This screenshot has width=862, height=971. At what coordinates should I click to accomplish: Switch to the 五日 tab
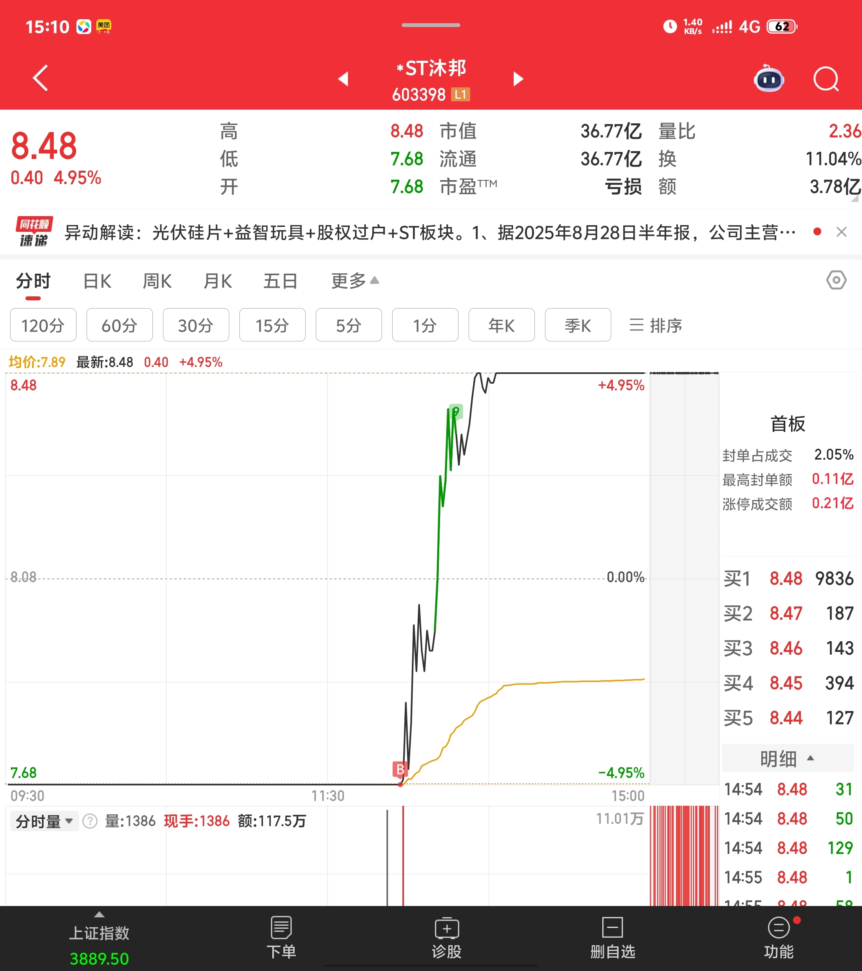click(281, 281)
